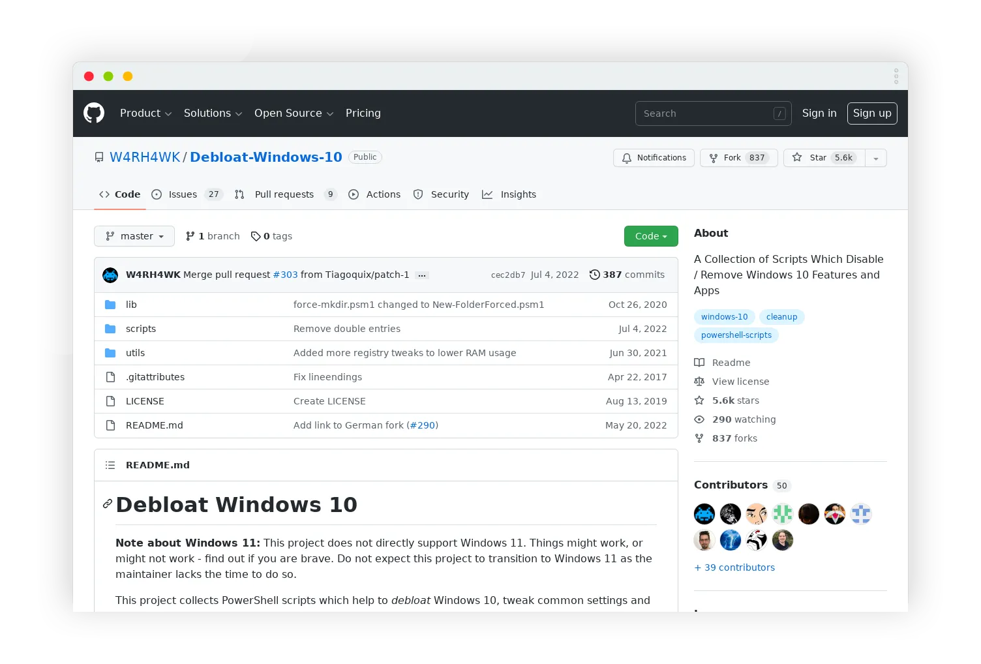Select the windows-10 topic tag

[724, 317]
